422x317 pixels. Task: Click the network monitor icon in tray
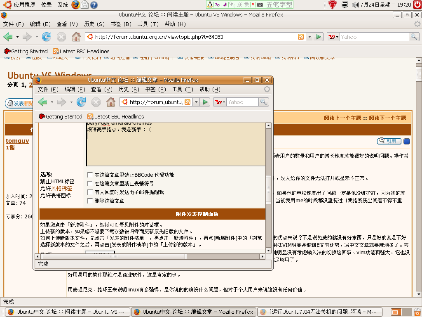(345, 5)
